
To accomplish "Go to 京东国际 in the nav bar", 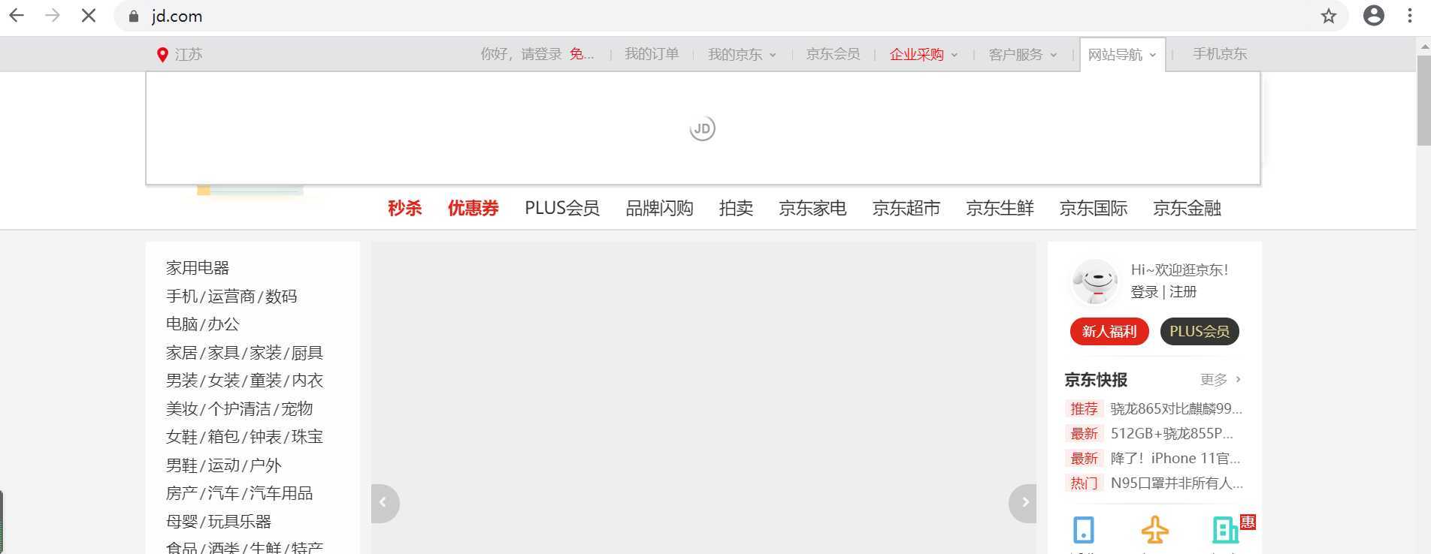I will pos(1093,208).
